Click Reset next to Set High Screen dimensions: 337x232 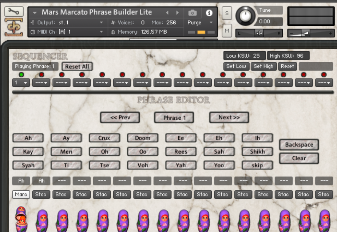pyautogui.click(x=288, y=66)
